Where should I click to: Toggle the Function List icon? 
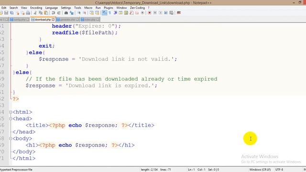[131, 13]
